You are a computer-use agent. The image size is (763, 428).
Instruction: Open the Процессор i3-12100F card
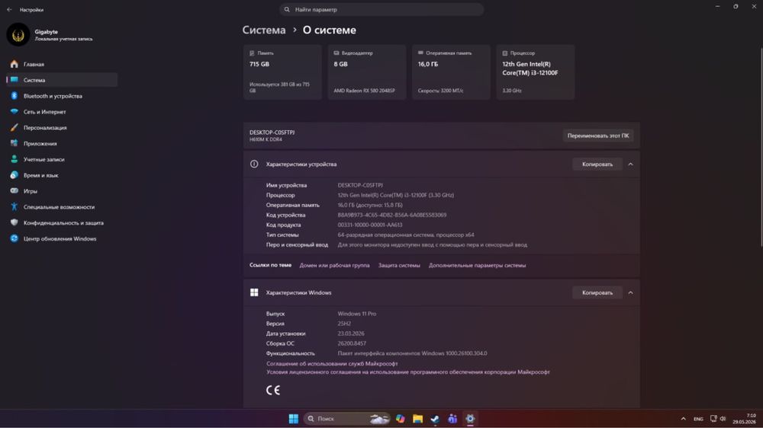pyautogui.click(x=536, y=72)
